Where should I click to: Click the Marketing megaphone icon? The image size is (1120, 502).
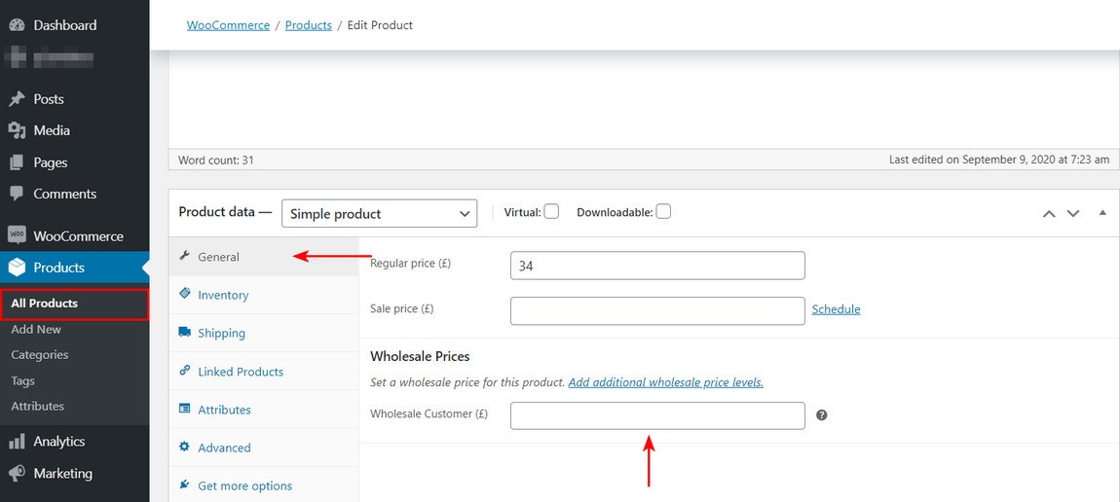point(18,473)
